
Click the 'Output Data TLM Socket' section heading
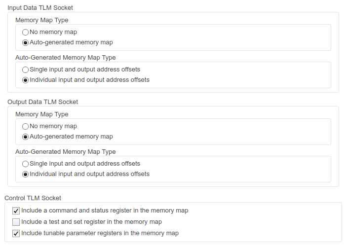coord(43,102)
